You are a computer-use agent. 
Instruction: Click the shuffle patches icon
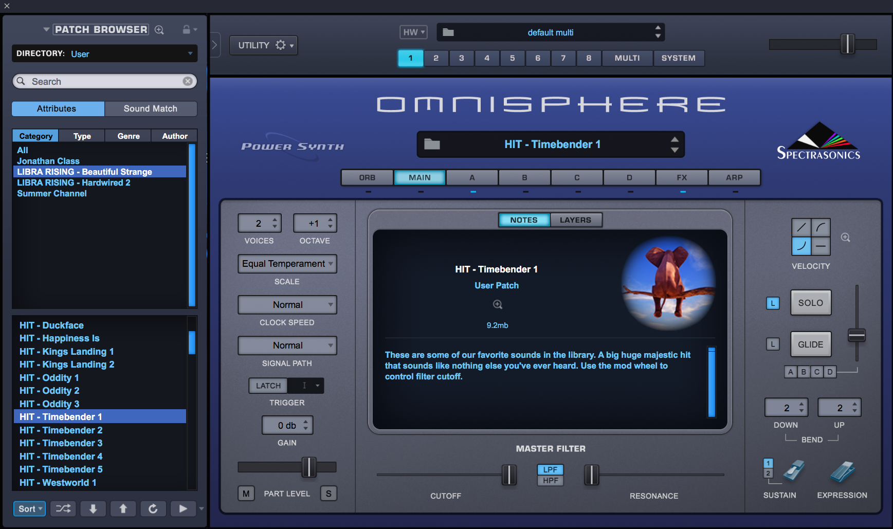63,508
